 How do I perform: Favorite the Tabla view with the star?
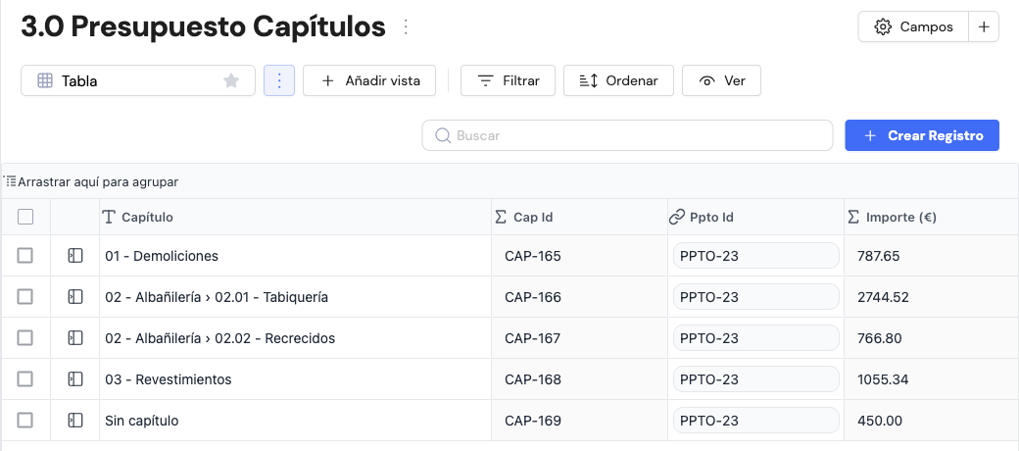[x=231, y=80]
